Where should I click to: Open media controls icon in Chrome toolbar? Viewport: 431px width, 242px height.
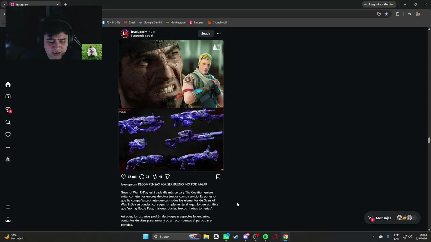point(409,14)
